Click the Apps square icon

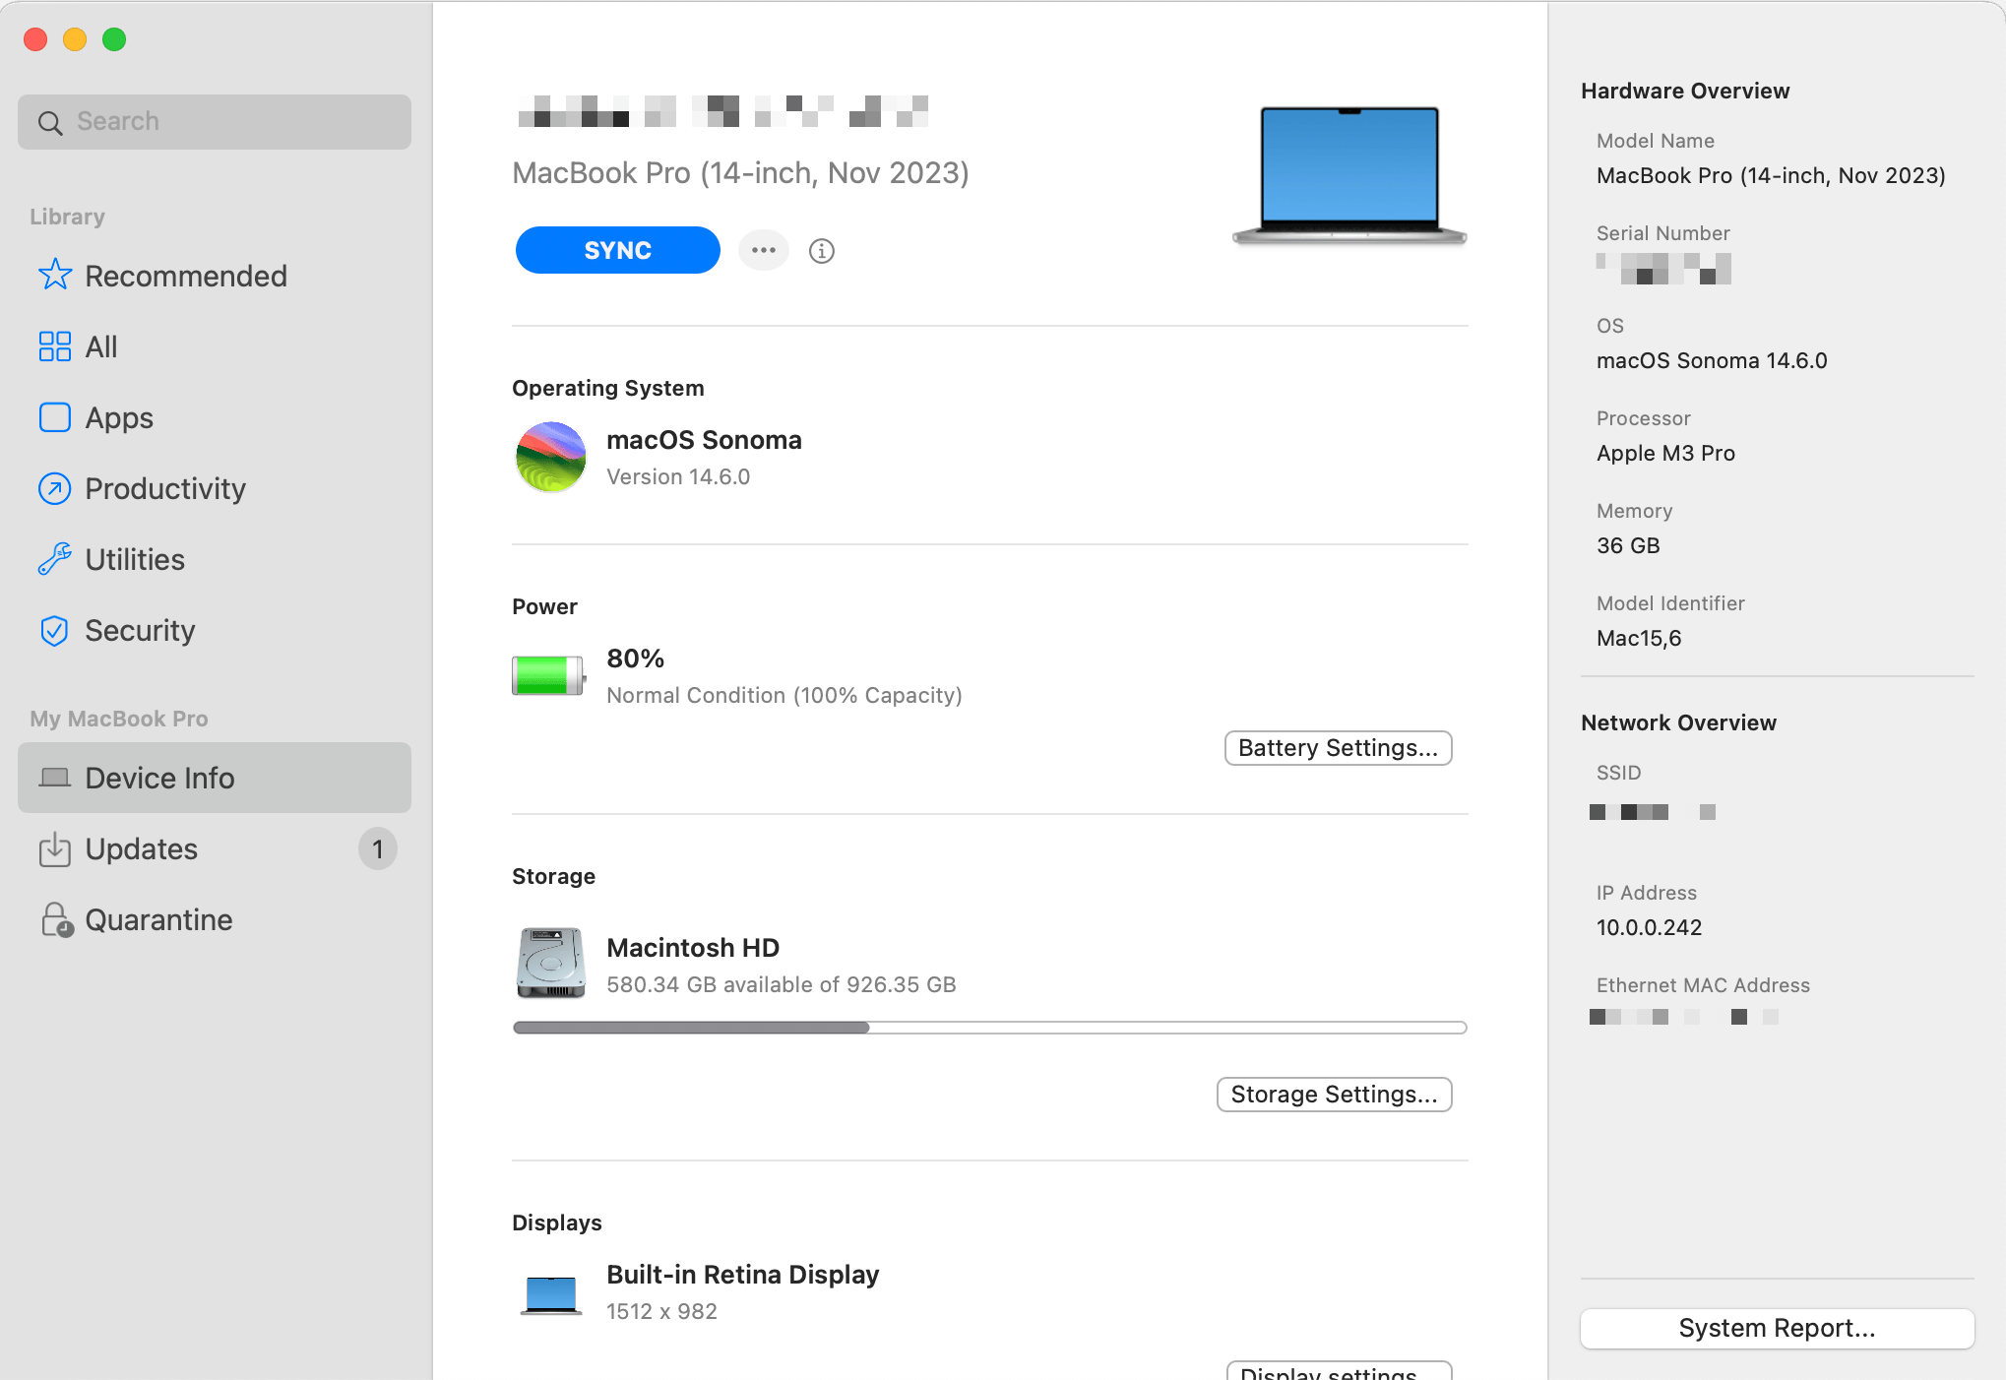(x=55, y=417)
